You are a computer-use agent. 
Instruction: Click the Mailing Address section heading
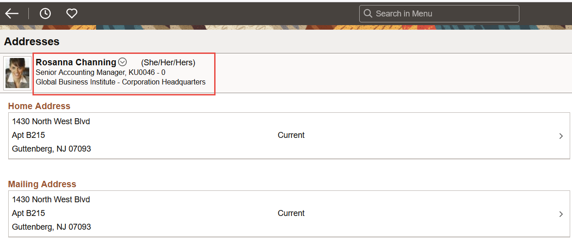(42, 184)
